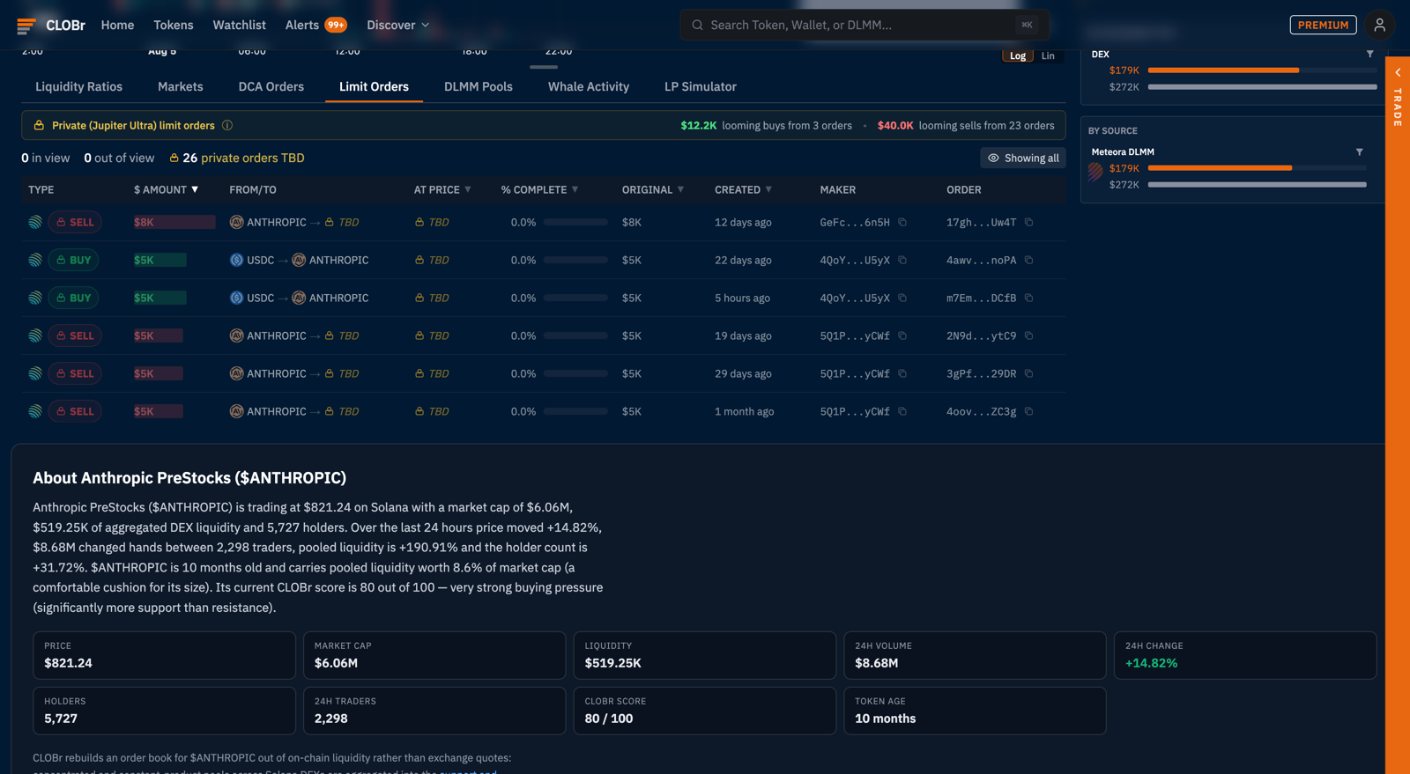The width and height of the screenshot is (1410, 774).
Task: Click the 26 private orders TBD label
Action: point(237,158)
